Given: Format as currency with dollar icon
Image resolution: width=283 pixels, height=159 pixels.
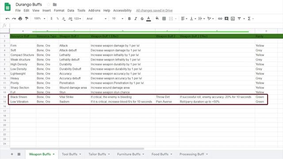Looking at the screenshot, I should pos(51,19).
